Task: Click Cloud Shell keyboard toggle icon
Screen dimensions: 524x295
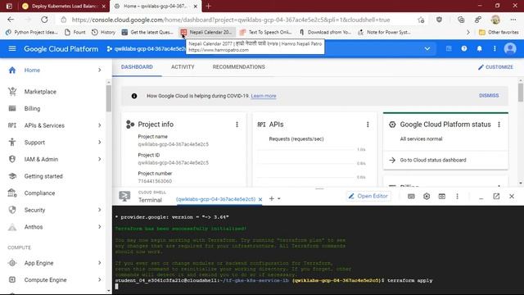Action: pyautogui.click(x=411, y=197)
